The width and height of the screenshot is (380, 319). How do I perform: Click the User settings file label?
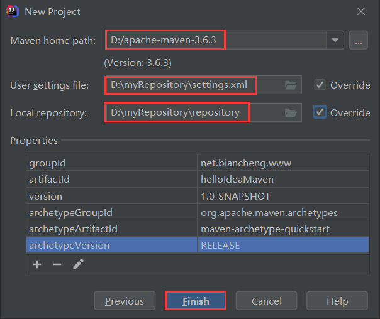(50, 85)
